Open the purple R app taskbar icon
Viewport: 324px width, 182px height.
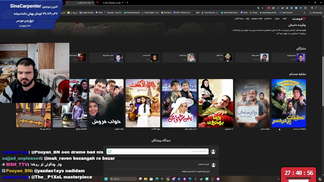point(185,179)
